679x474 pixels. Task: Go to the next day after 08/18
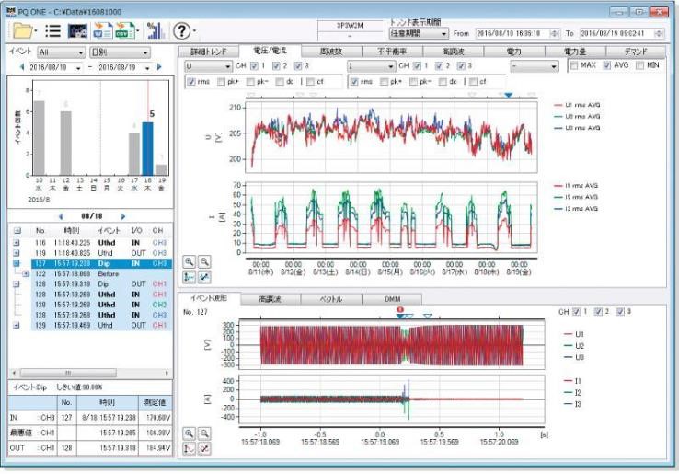click(x=121, y=215)
